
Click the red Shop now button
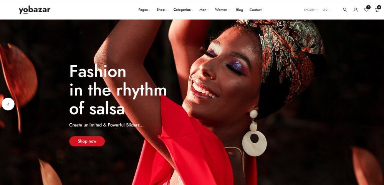(87, 141)
